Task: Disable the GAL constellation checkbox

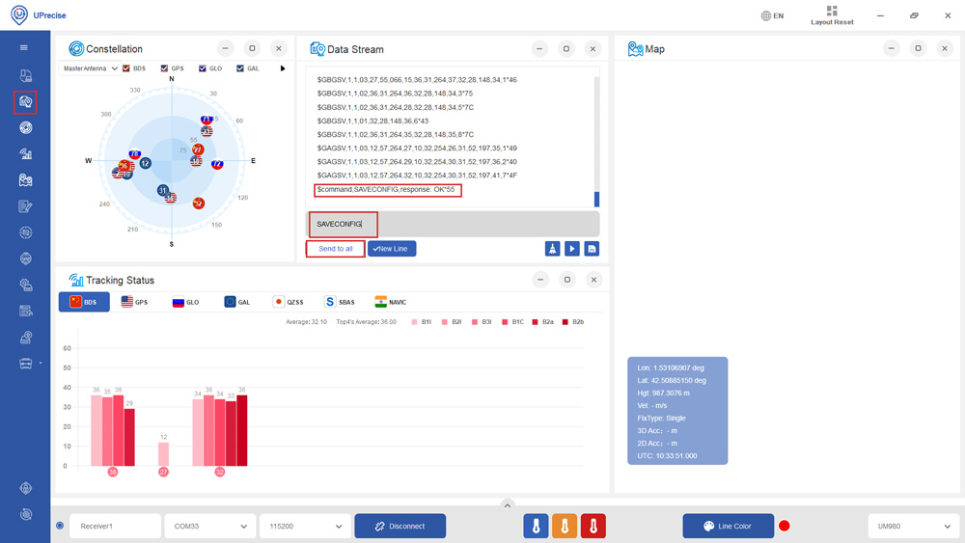Action: tap(240, 68)
